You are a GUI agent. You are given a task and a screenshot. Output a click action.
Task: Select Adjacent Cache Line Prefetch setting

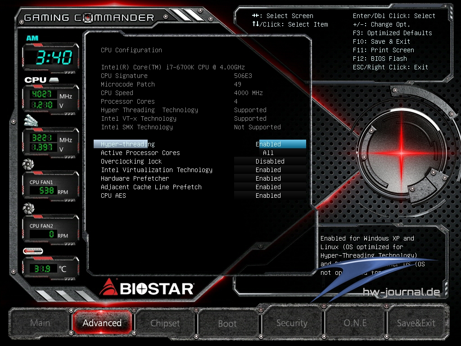200,187
